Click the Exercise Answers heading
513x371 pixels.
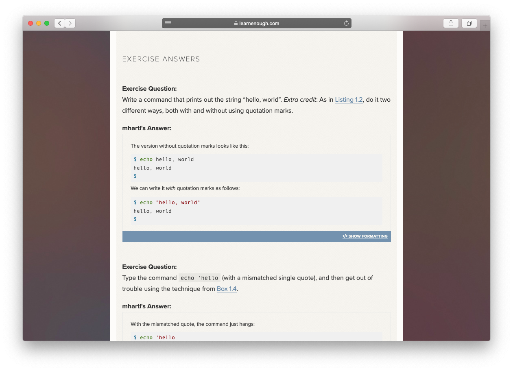161,59
